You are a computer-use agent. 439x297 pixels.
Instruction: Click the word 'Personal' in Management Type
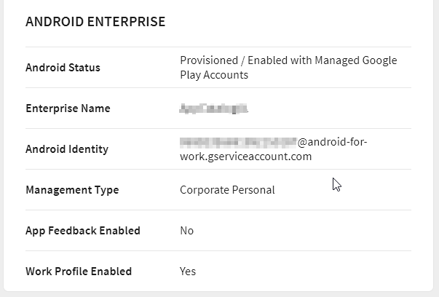point(255,190)
